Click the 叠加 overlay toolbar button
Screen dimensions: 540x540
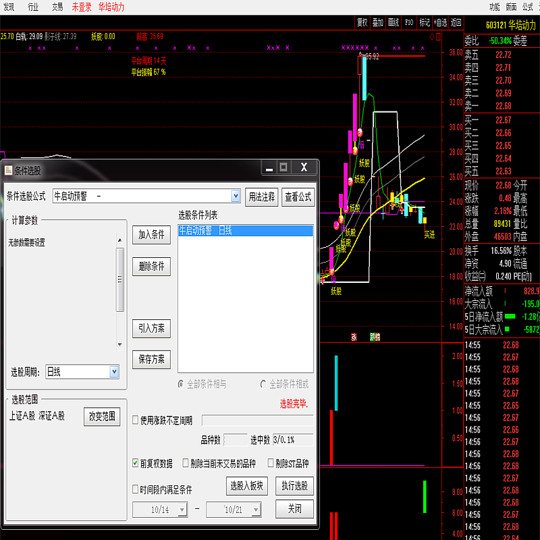click(x=378, y=22)
